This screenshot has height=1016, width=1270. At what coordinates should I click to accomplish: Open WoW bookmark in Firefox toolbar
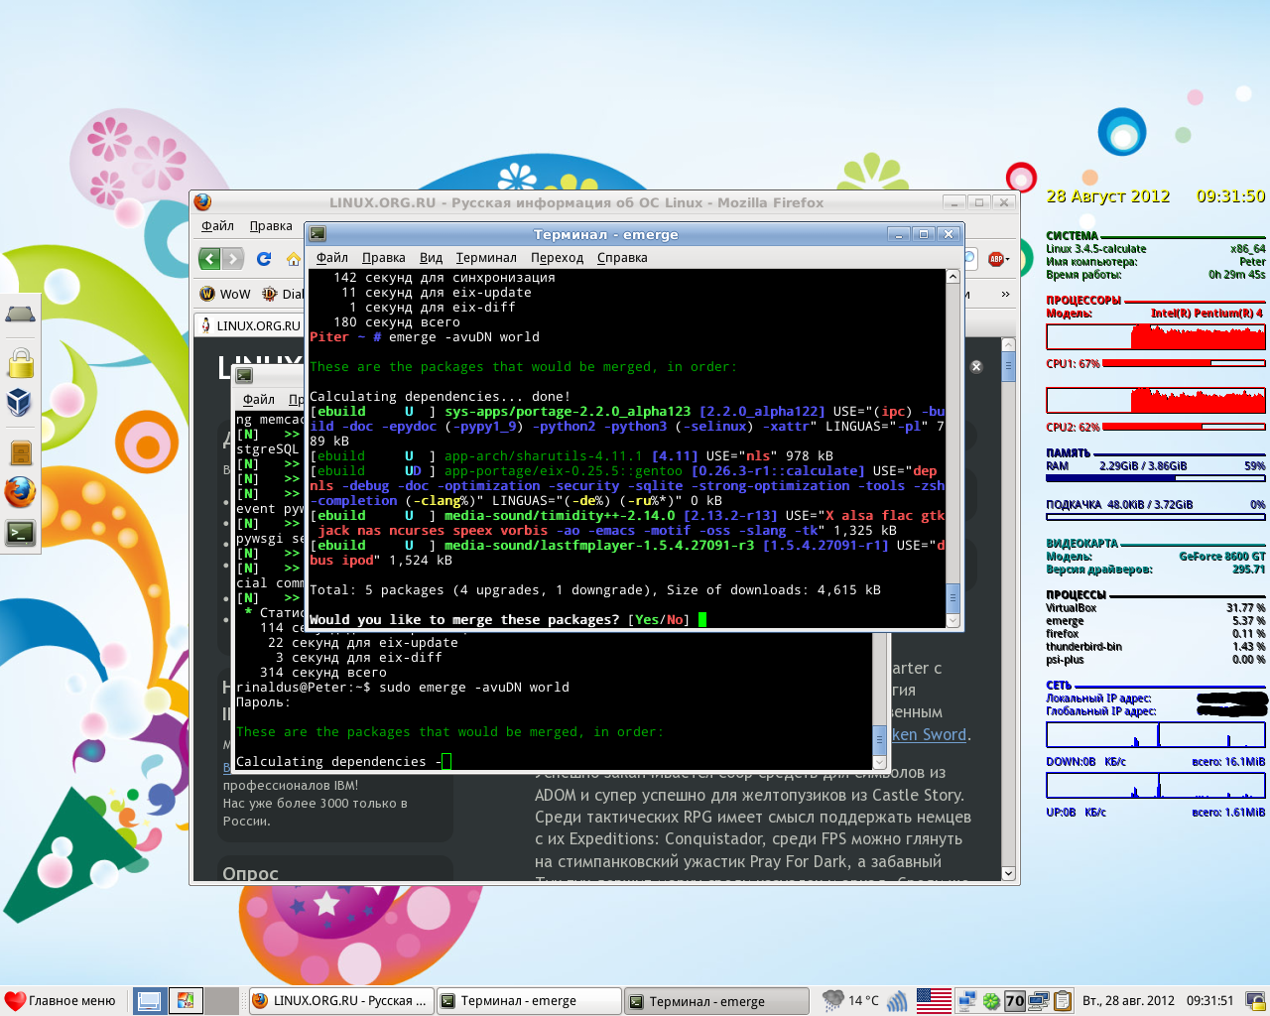(x=225, y=294)
